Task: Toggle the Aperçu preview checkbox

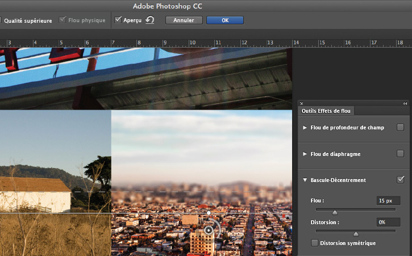Action: coord(118,20)
